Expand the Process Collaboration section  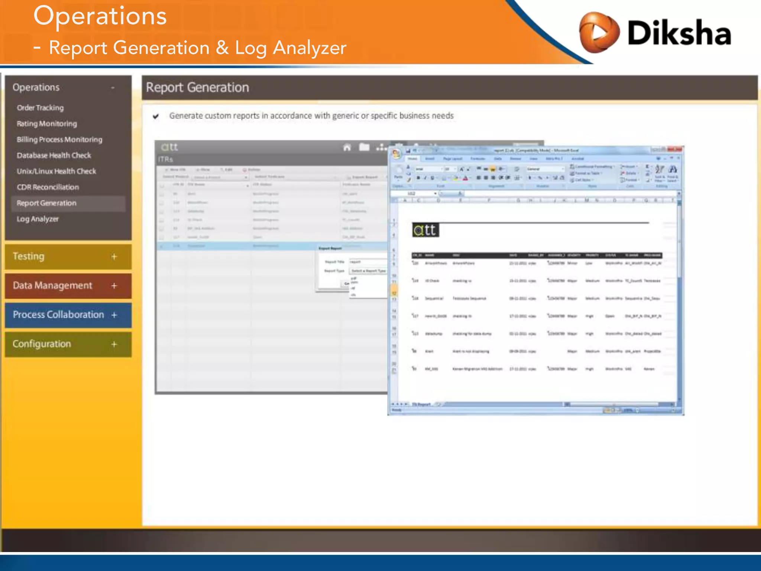pos(114,315)
